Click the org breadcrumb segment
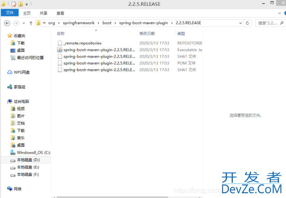This screenshot has width=286, height=198. [51, 23]
